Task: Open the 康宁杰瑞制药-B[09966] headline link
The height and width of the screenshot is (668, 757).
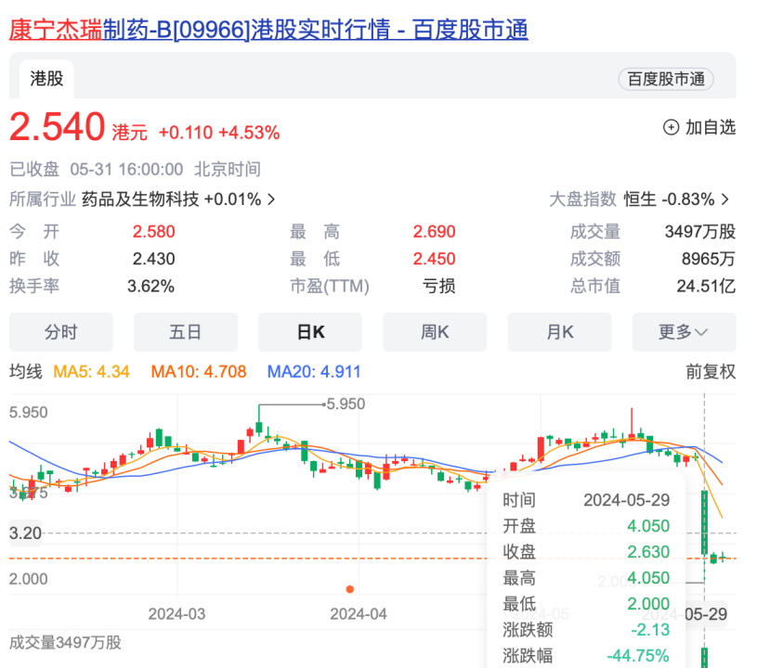Action: (268, 30)
